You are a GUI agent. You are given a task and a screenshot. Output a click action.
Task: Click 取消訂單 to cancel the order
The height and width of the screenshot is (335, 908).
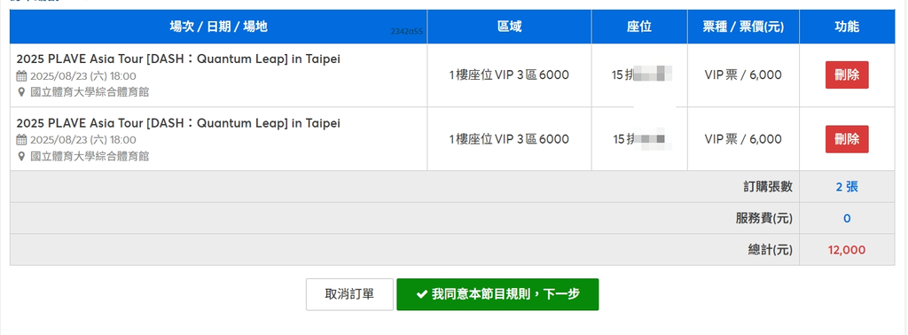(x=349, y=294)
